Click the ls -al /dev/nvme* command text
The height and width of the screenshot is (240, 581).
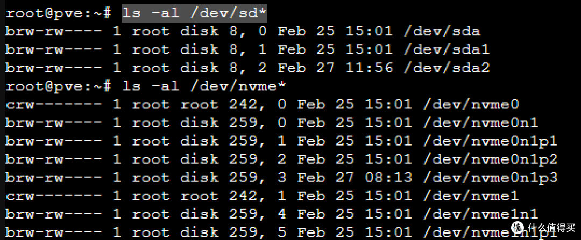click(204, 86)
